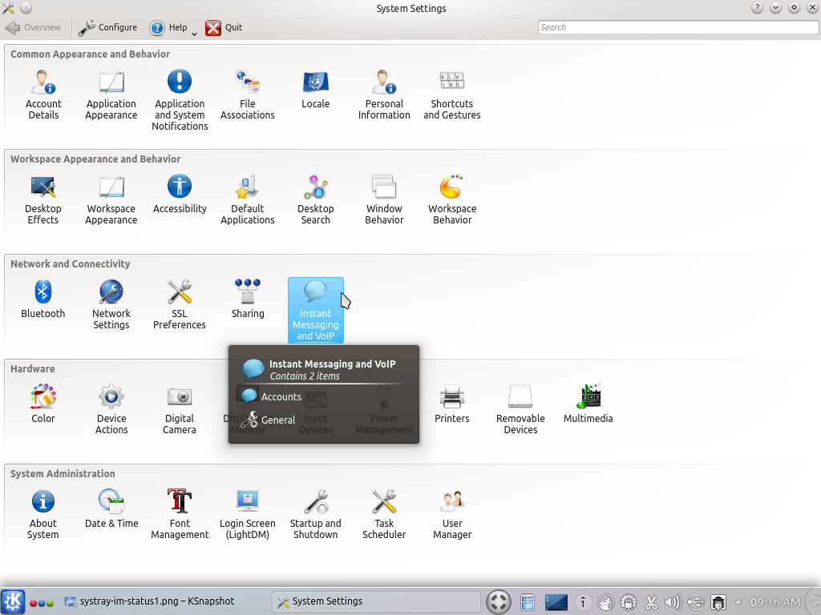821x615 pixels.
Task: Click the activity colored dots icon
Action: pos(42,603)
